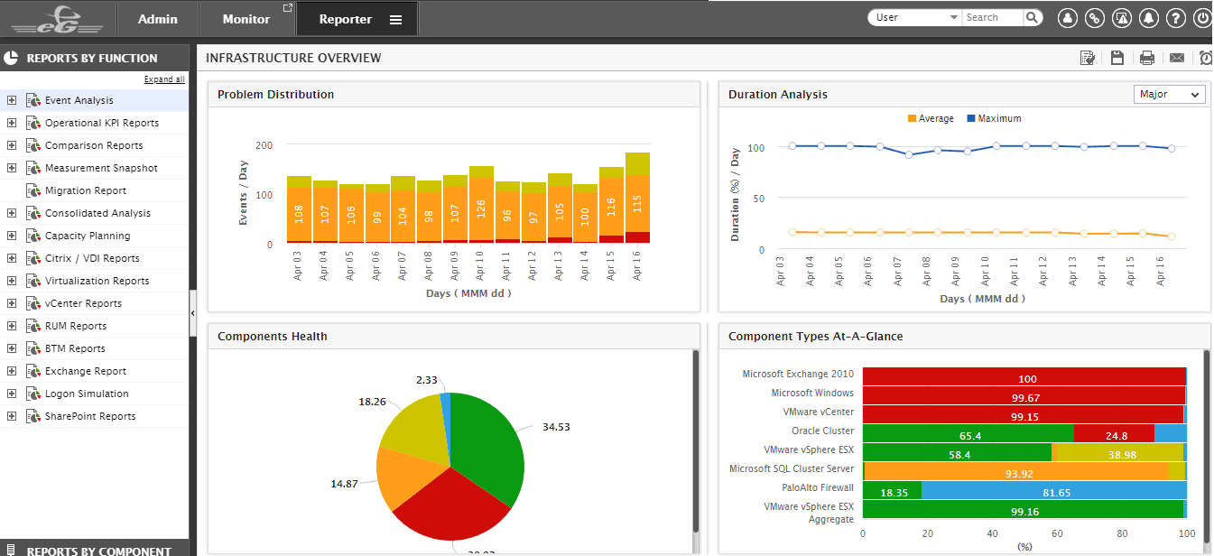The height and width of the screenshot is (556, 1214).
Task: Click the Oracle Cluster green bar 65.4
Action: pyautogui.click(x=968, y=435)
